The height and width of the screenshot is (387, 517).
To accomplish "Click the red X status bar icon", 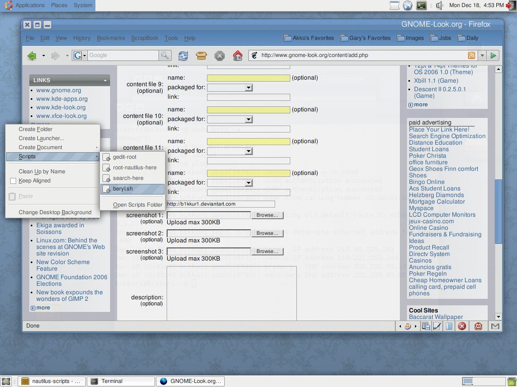I will pos(462,326).
